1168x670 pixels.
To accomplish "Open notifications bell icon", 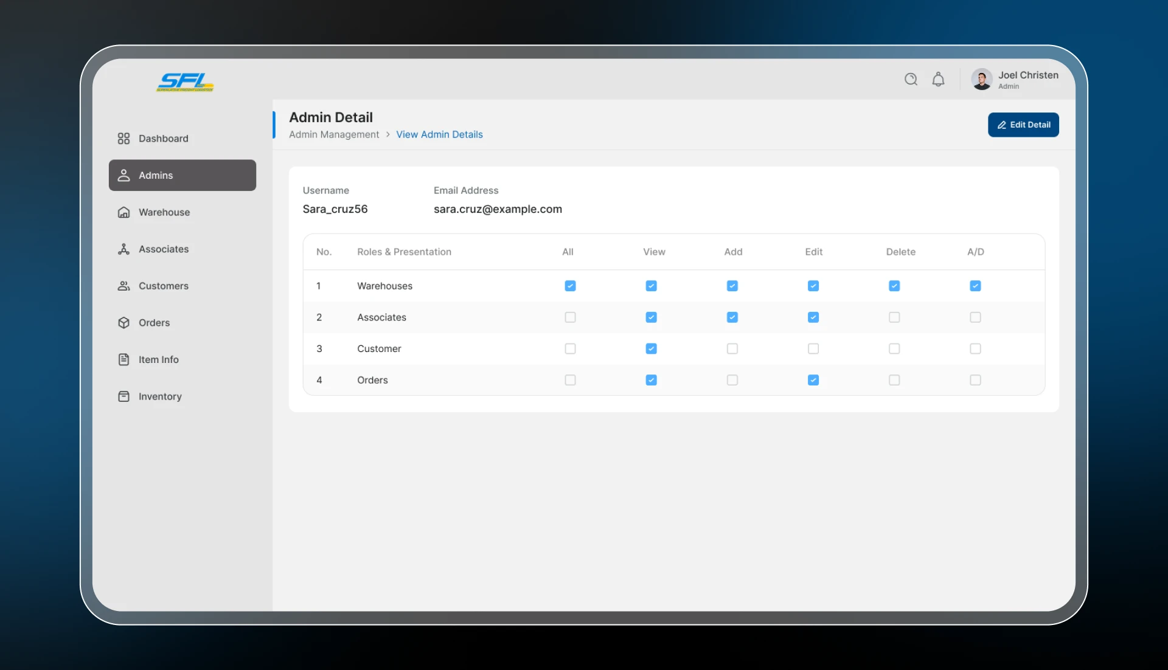I will (x=938, y=79).
